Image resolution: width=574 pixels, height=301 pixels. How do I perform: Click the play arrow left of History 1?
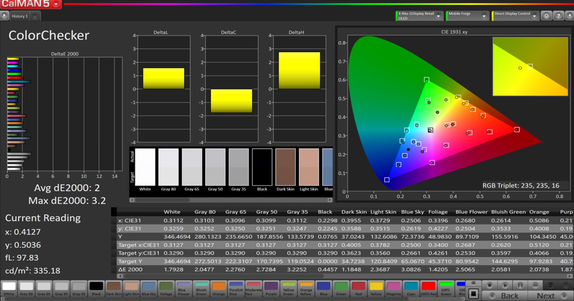pyautogui.click(x=4, y=16)
